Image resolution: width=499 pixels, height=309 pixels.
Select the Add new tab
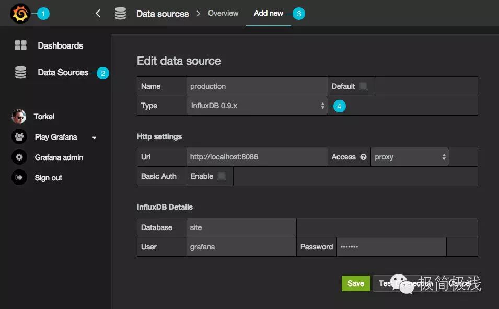coord(268,13)
